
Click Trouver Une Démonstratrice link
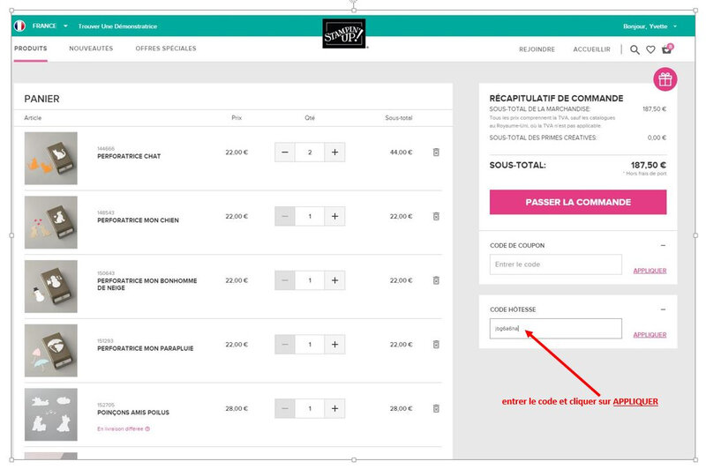tap(117, 26)
